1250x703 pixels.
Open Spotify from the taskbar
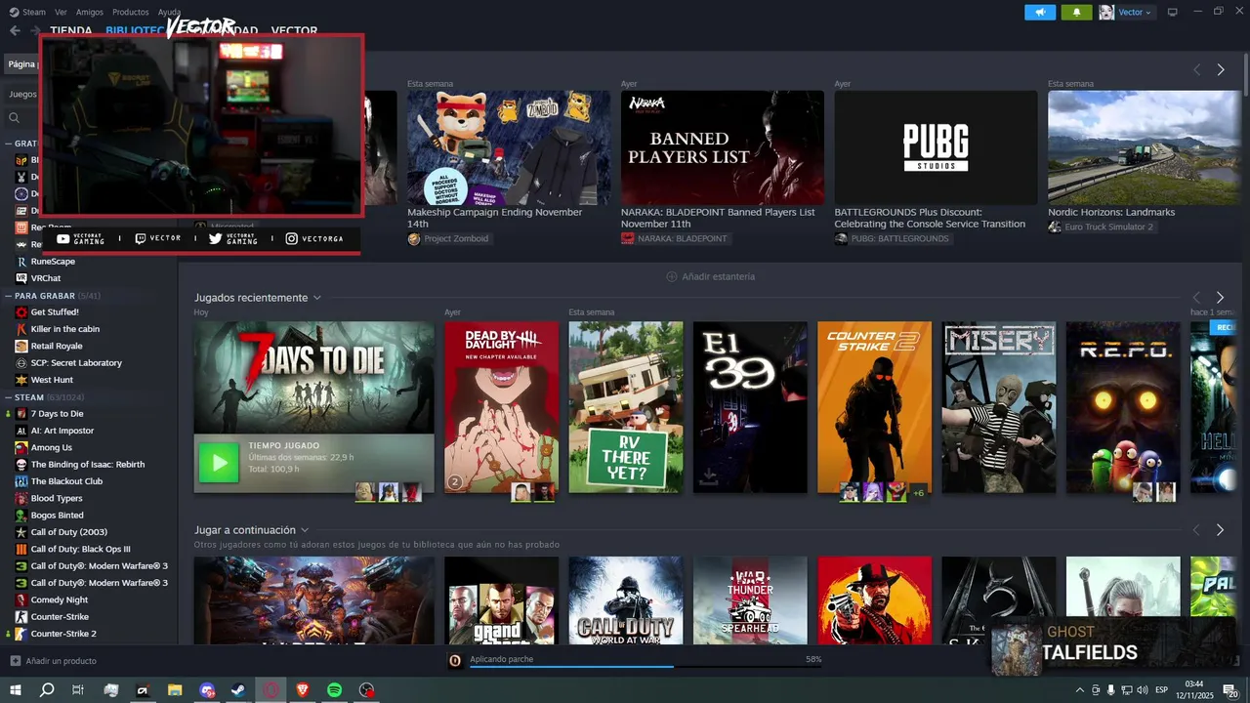334,690
